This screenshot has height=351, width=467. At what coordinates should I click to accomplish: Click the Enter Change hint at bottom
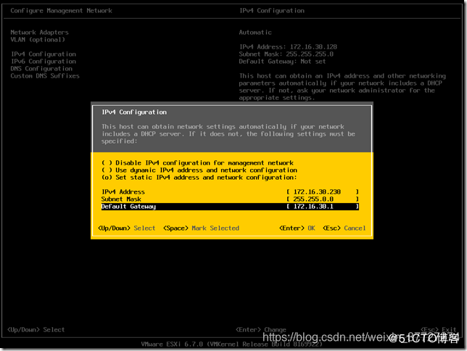pos(261,330)
